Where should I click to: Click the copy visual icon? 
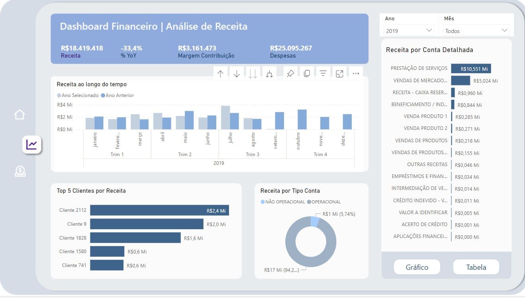click(307, 74)
